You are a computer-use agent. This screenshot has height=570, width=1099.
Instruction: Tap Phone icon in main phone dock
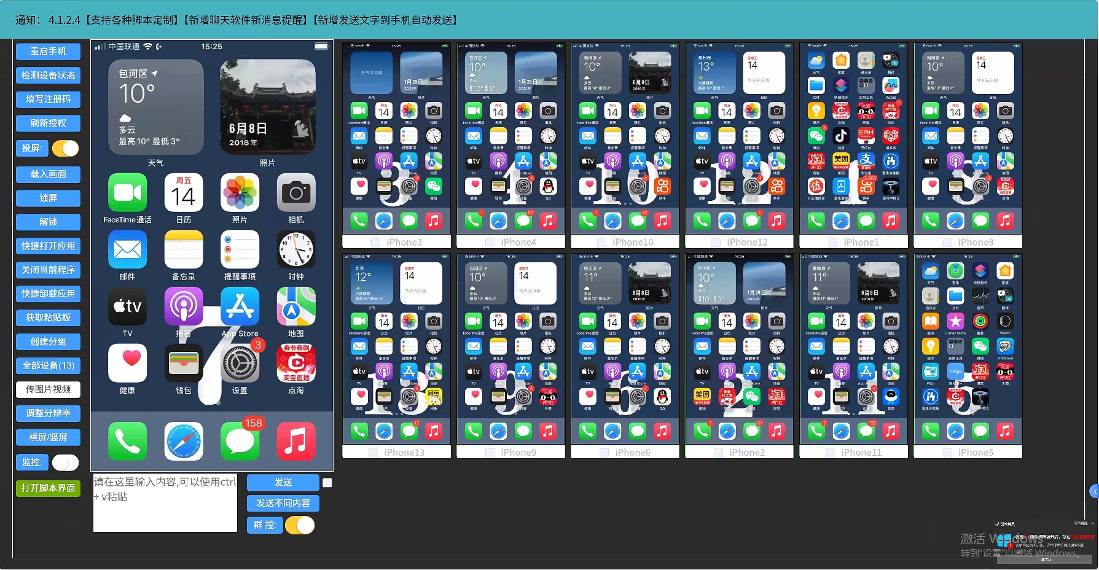pos(127,441)
